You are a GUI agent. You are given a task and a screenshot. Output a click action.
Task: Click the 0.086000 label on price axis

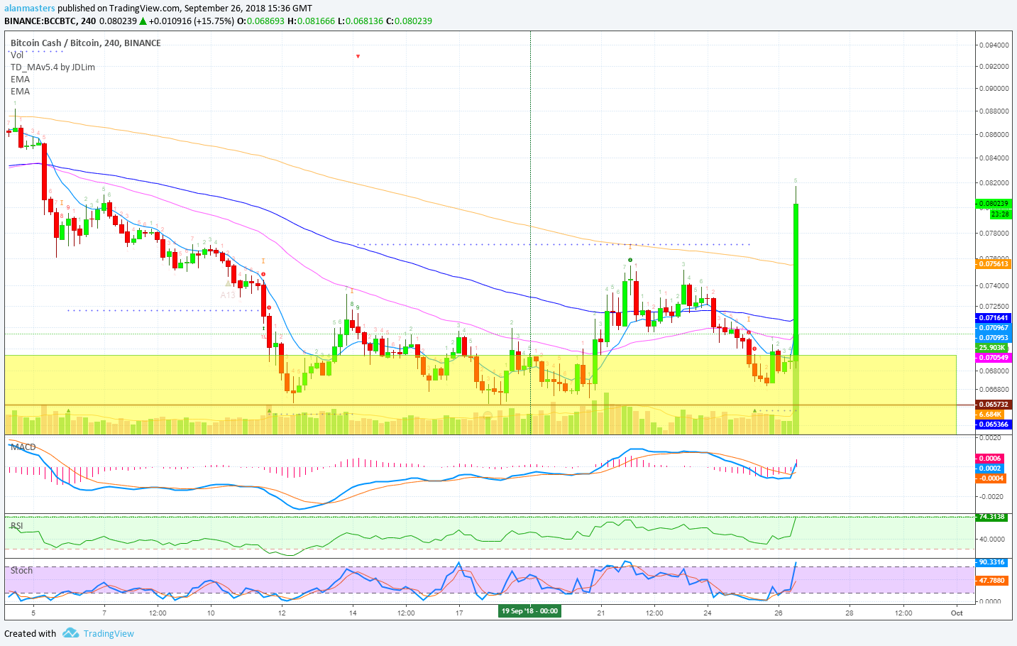point(994,134)
